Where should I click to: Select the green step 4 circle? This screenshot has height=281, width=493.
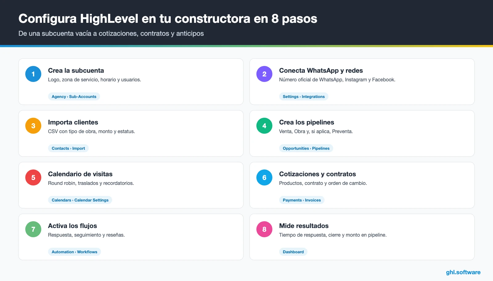click(264, 126)
